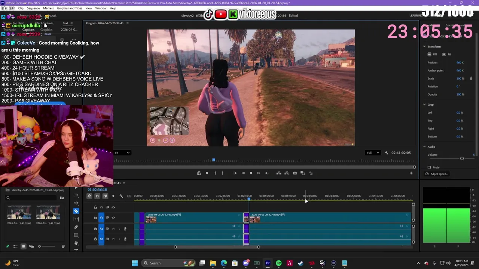
Task: Toggle the lock on track V1
Action: click(x=95, y=217)
